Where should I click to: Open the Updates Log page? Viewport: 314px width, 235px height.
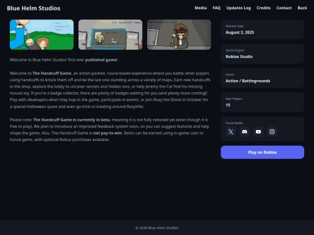238,8
